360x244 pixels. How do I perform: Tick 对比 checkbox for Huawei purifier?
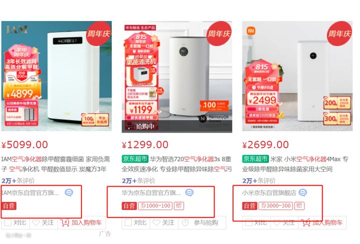tap(128, 223)
